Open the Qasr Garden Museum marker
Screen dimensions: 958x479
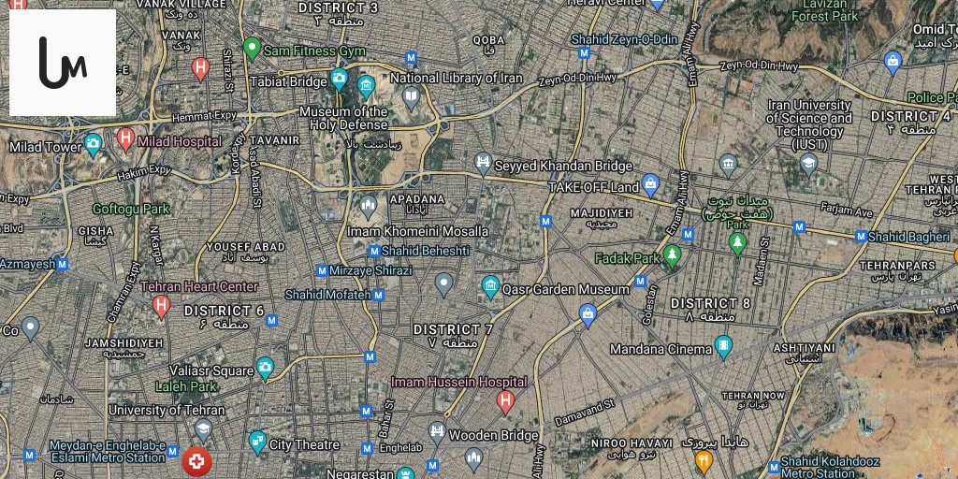[490, 286]
